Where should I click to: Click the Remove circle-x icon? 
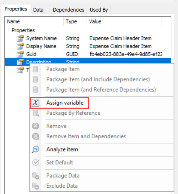point(36,126)
